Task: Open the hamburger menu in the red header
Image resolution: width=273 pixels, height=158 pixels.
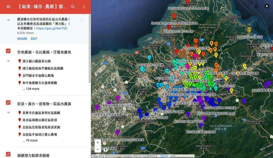Action: (8, 7)
